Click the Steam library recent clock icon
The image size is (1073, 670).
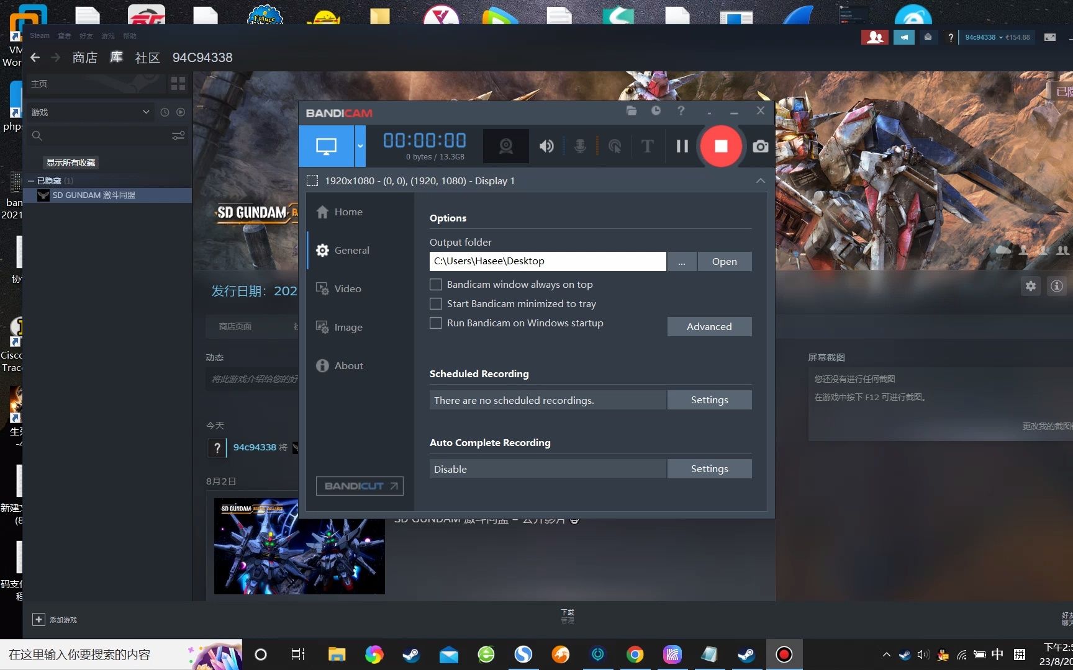click(x=165, y=112)
